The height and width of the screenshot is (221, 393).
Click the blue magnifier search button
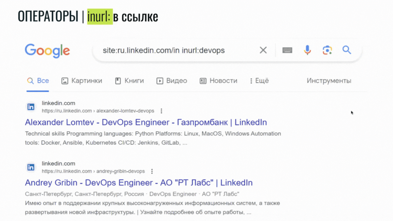(347, 50)
